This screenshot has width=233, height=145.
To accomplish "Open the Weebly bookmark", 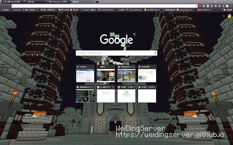I will pyautogui.click(x=88, y=10).
